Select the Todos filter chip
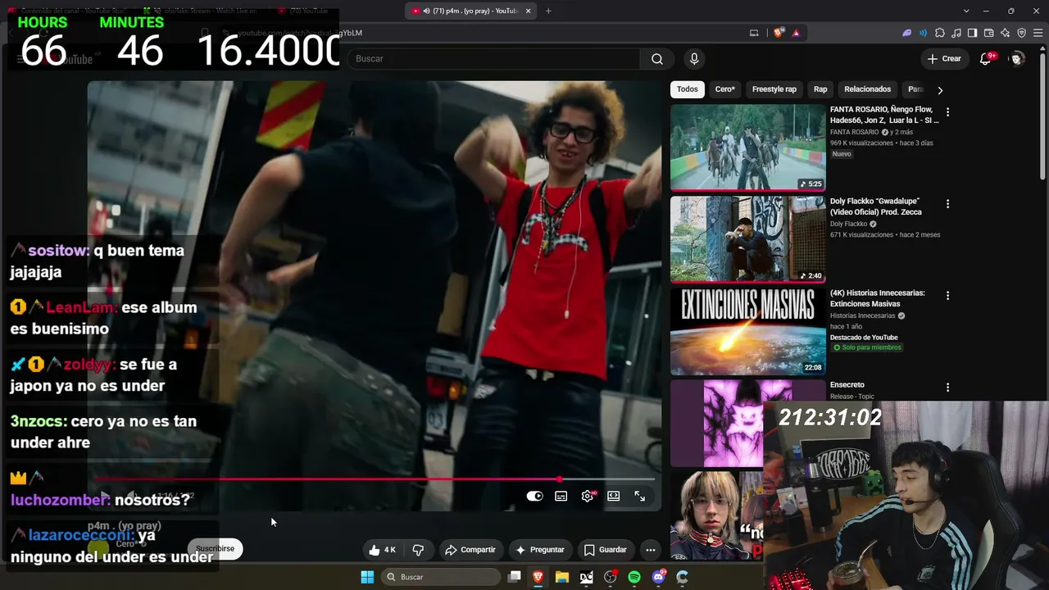This screenshot has width=1049, height=590. (x=688, y=89)
